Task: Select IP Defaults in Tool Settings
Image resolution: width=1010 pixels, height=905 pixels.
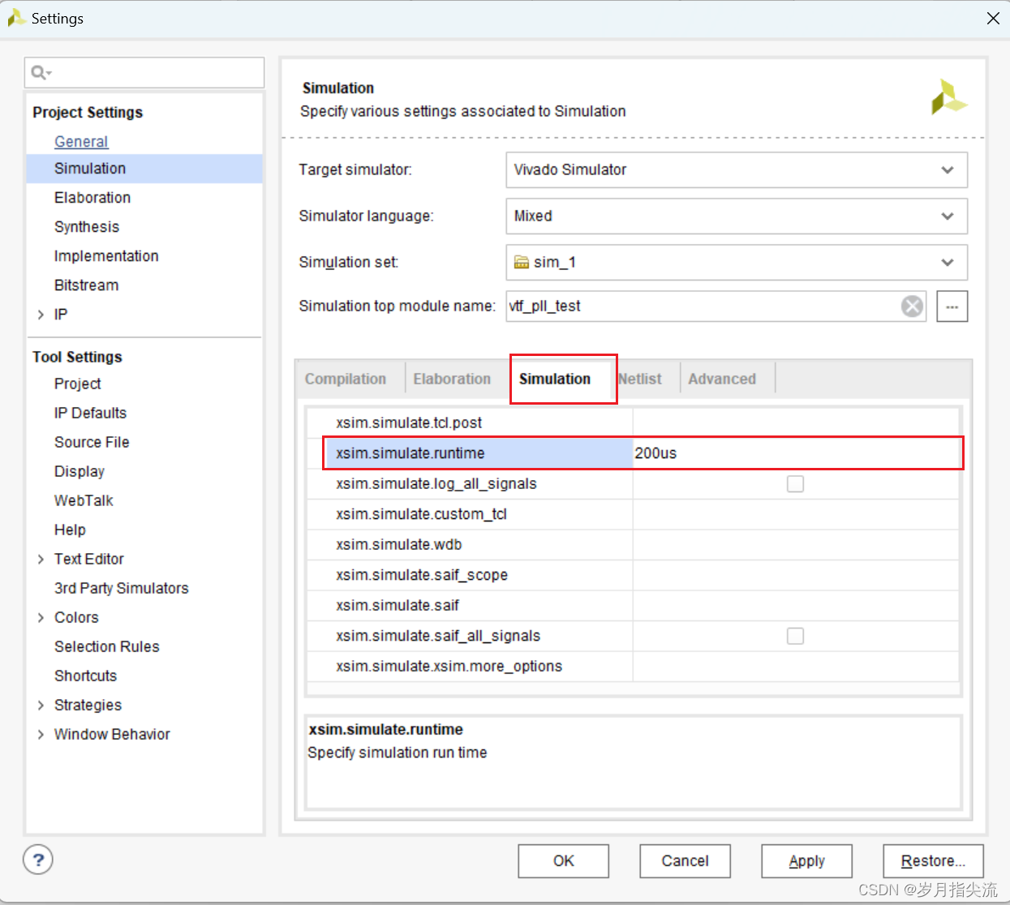Action: (x=91, y=413)
